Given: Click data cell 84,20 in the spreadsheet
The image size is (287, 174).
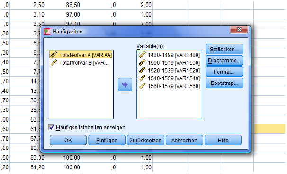Looking at the screenshot, I should point(27,167).
